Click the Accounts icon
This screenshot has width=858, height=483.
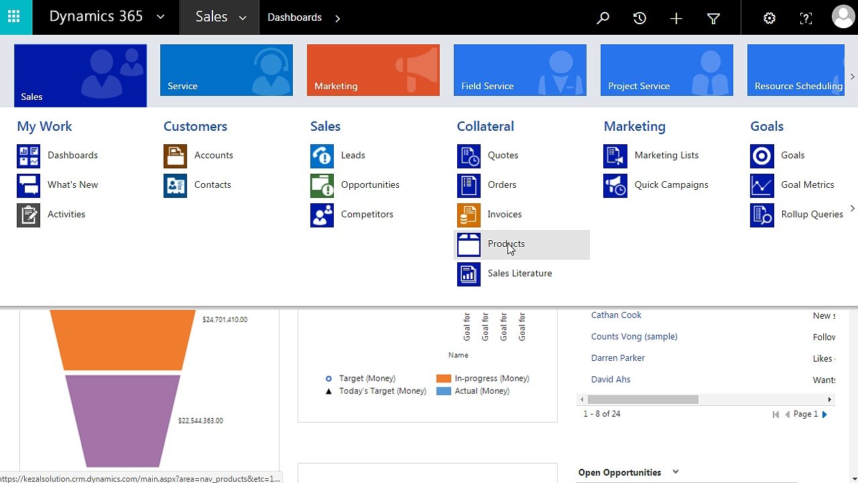pos(175,156)
